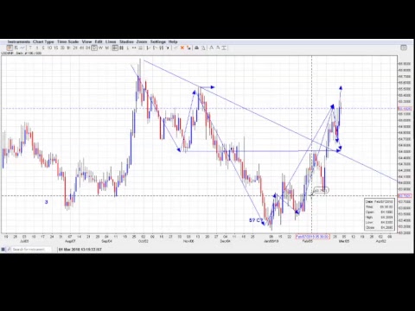This screenshot has height=311, width=415.
Task: Switch to Weekly (W) time scale
Action: coord(100,48)
